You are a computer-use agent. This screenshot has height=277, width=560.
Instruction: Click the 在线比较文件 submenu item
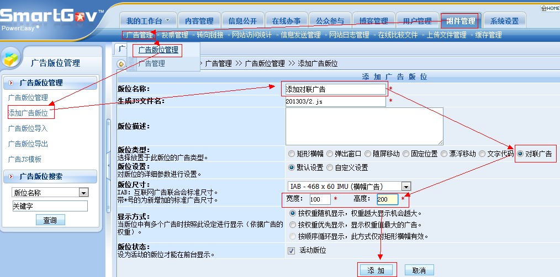point(398,35)
